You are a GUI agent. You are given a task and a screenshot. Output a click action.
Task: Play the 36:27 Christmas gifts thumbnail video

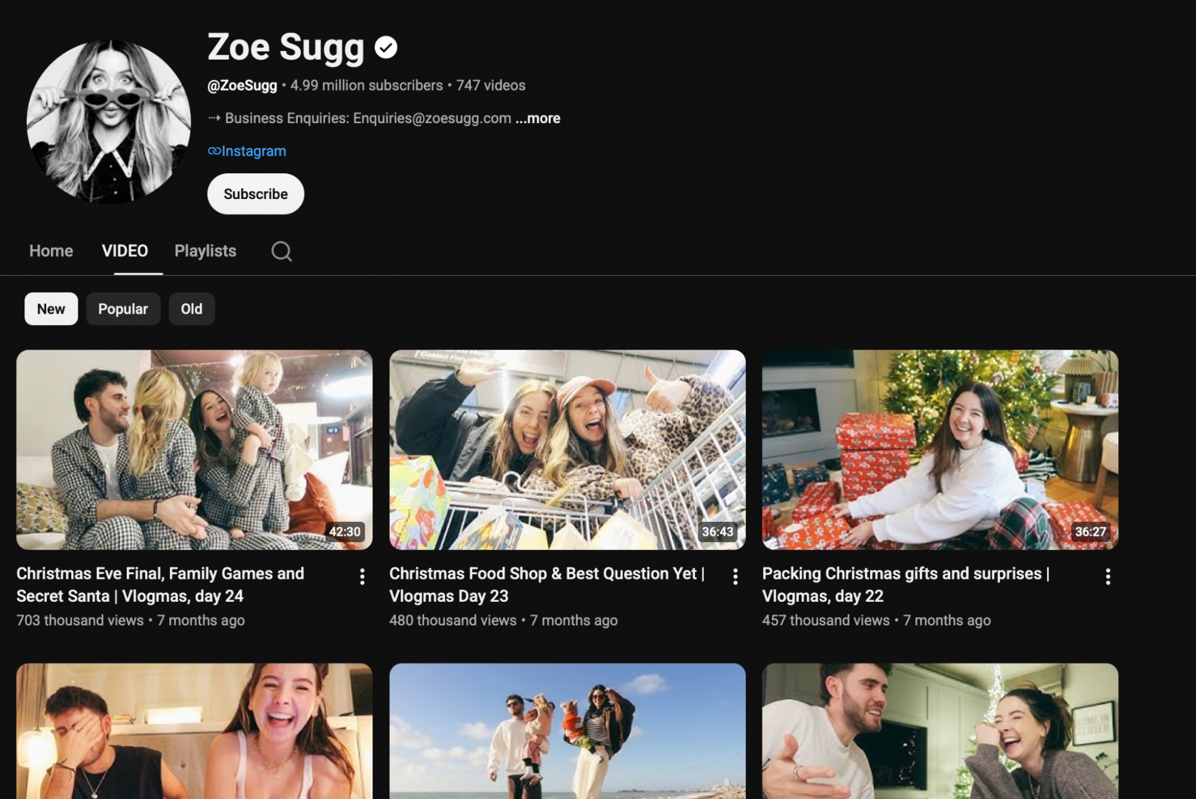[940, 449]
